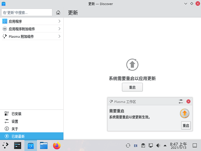Open the 关于 page
The width and height of the screenshot is (201, 151).
[x=32, y=129]
